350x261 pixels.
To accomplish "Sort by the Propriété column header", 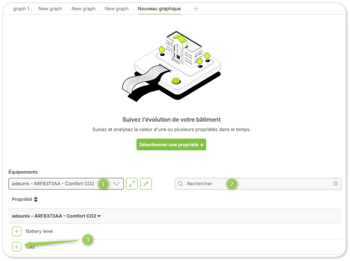I will click(x=25, y=199).
